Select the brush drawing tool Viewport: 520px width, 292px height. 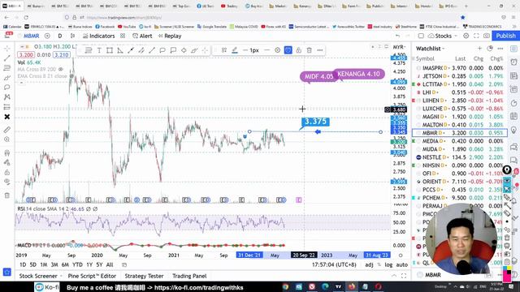(x=7, y=78)
